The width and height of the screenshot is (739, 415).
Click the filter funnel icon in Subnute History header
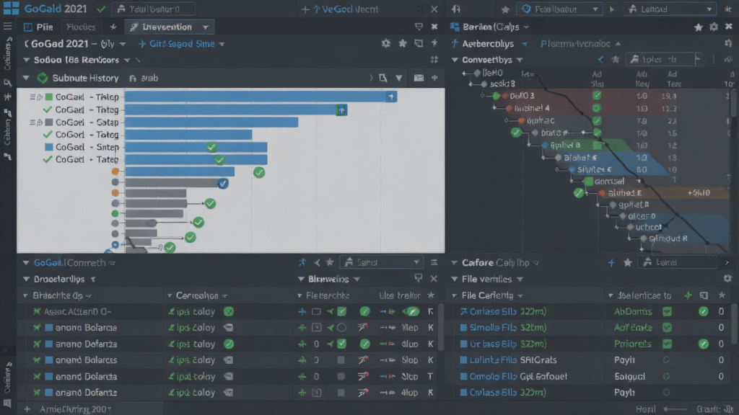(398, 78)
